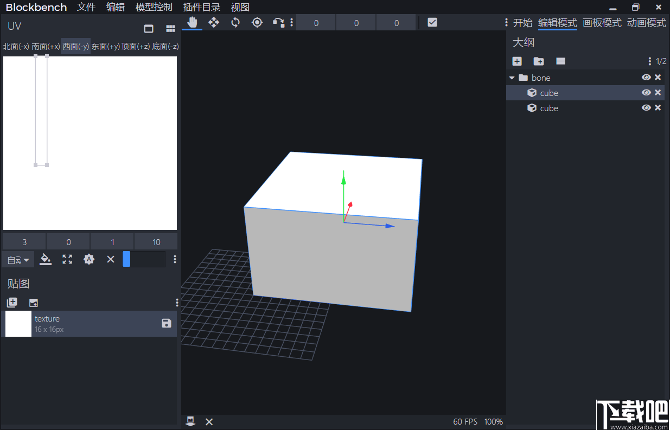670x430 pixels.
Task: Switch to the 西面(-y) face button
Action: pos(75,46)
